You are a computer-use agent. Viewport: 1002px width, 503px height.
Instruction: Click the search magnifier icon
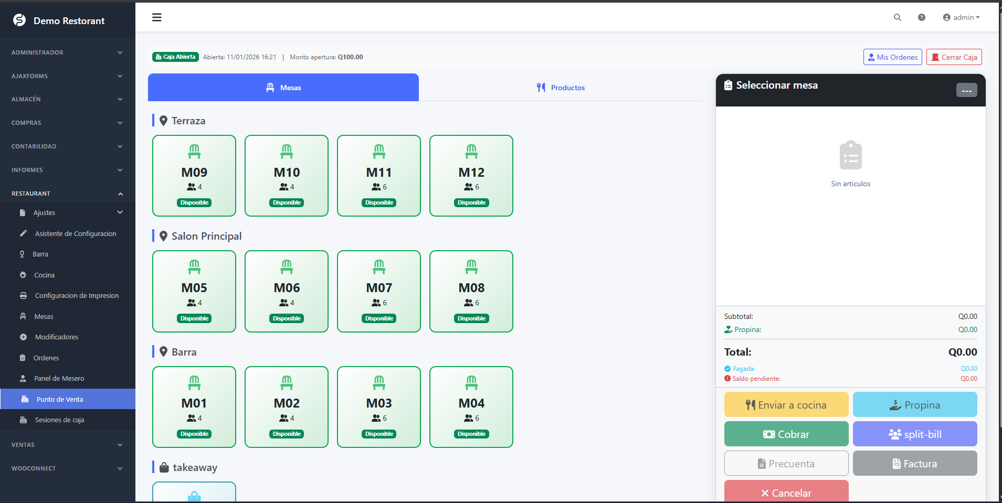(x=897, y=17)
